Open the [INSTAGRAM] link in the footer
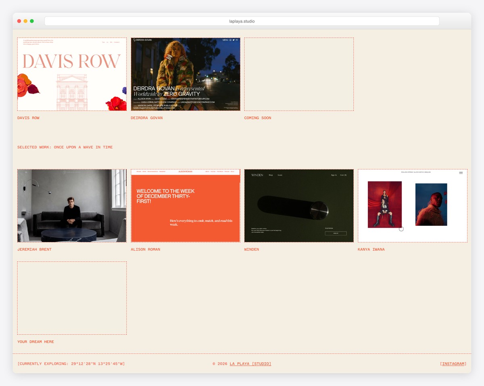Image resolution: width=484 pixels, height=386 pixels. pos(453,363)
